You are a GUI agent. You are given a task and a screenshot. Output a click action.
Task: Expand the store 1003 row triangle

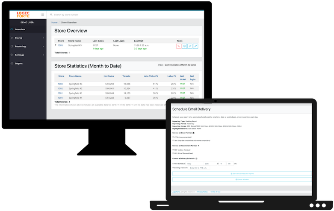[x=56, y=45]
